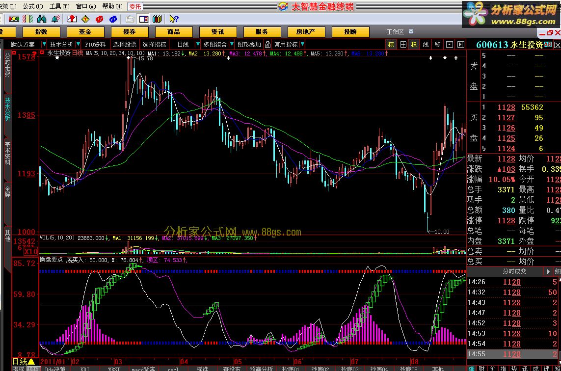Open the binoculars search tool
The height and width of the screenshot is (371, 561).
pos(42,19)
